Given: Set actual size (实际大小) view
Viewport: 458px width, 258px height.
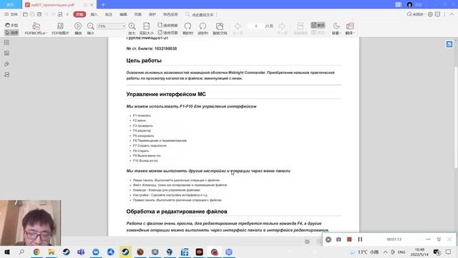Looking at the screenshot, I should pyautogui.click(x=146, y=29).
